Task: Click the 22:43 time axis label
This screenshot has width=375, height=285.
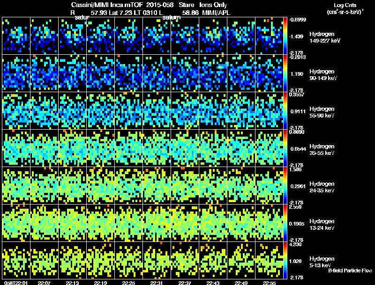Action: tap(213, 283)
